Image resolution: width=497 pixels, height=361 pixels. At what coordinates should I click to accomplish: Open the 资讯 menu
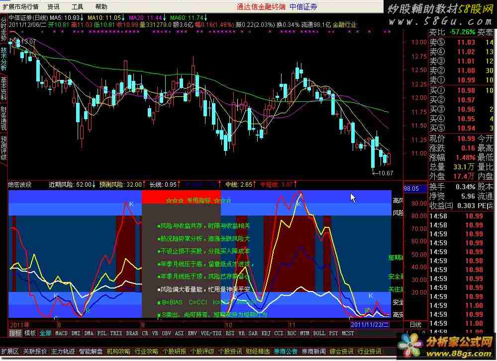(53, 6)
